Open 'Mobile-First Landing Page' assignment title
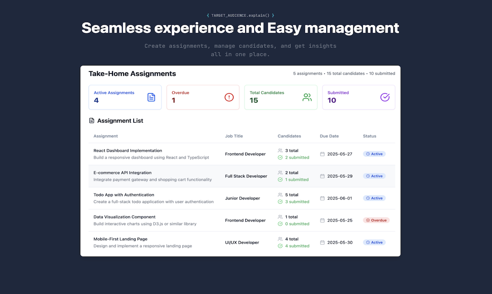 [x=120, y=239]
